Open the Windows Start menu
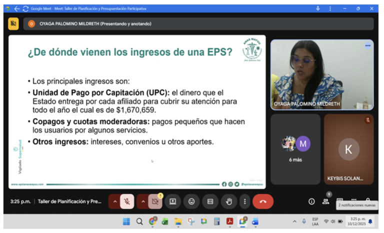The width and height of the screenshot is (384, 233). point(126,222)
